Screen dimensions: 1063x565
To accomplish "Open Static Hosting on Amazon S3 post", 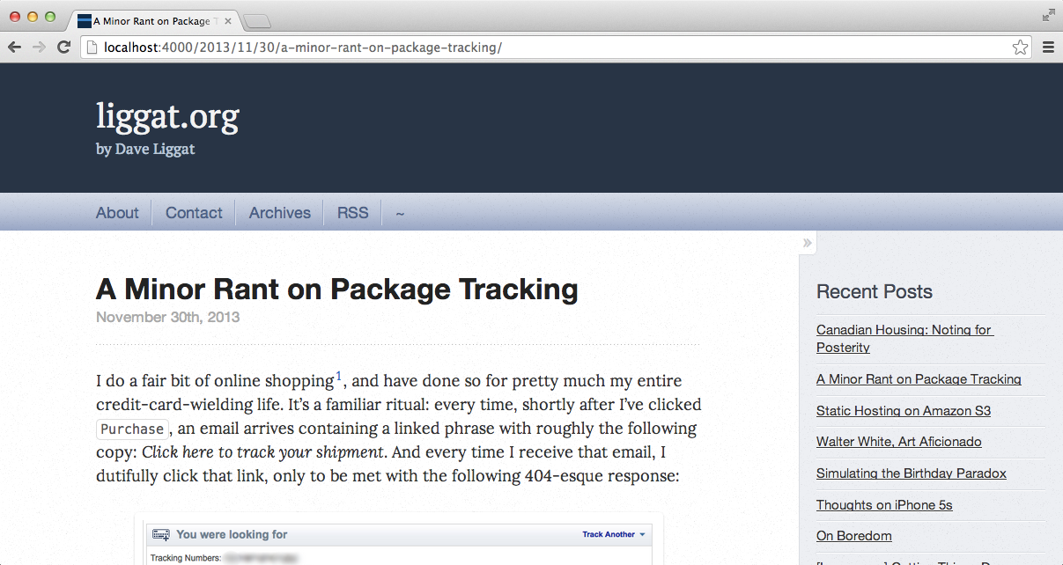I will [x=904, y=411].
